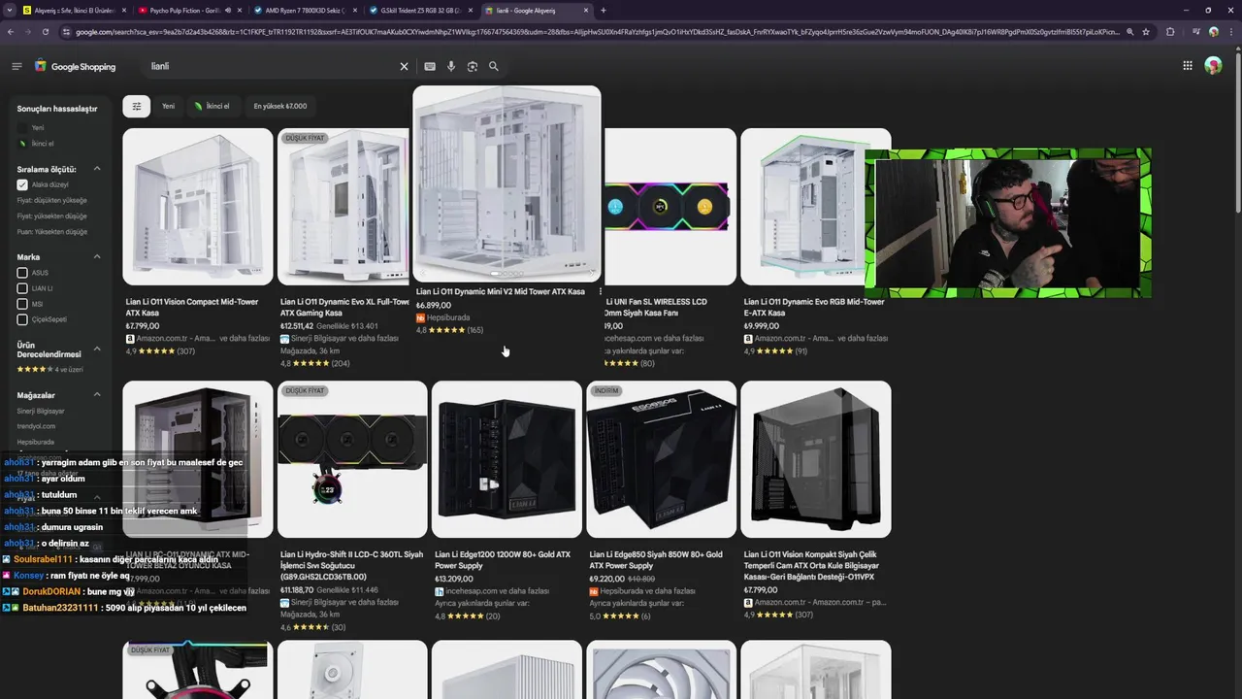Viewport: 1242px width, 699px height.
Task: Filter by 4 ve üzeri star rating
Action: [x=49, y=369]
